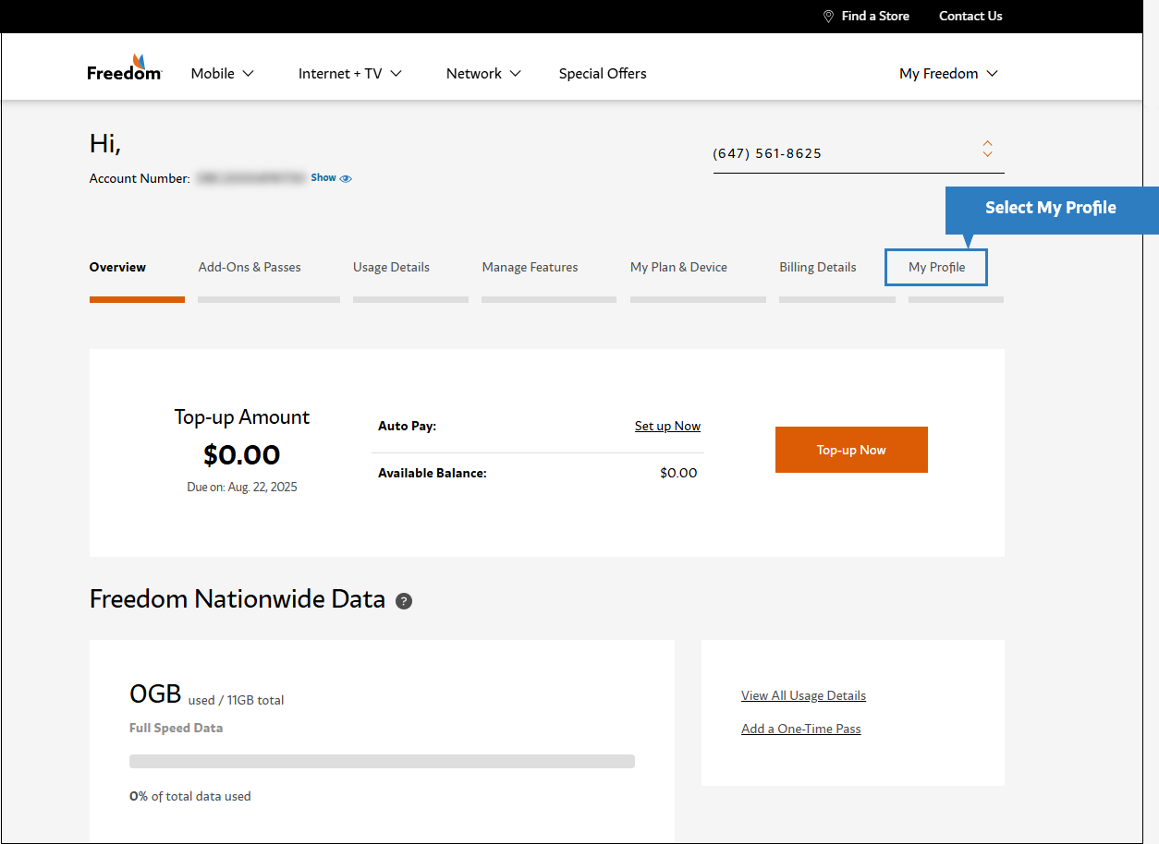Click the Account Number label
This screenshot has height=844, width=1159.
pos(140,178)
